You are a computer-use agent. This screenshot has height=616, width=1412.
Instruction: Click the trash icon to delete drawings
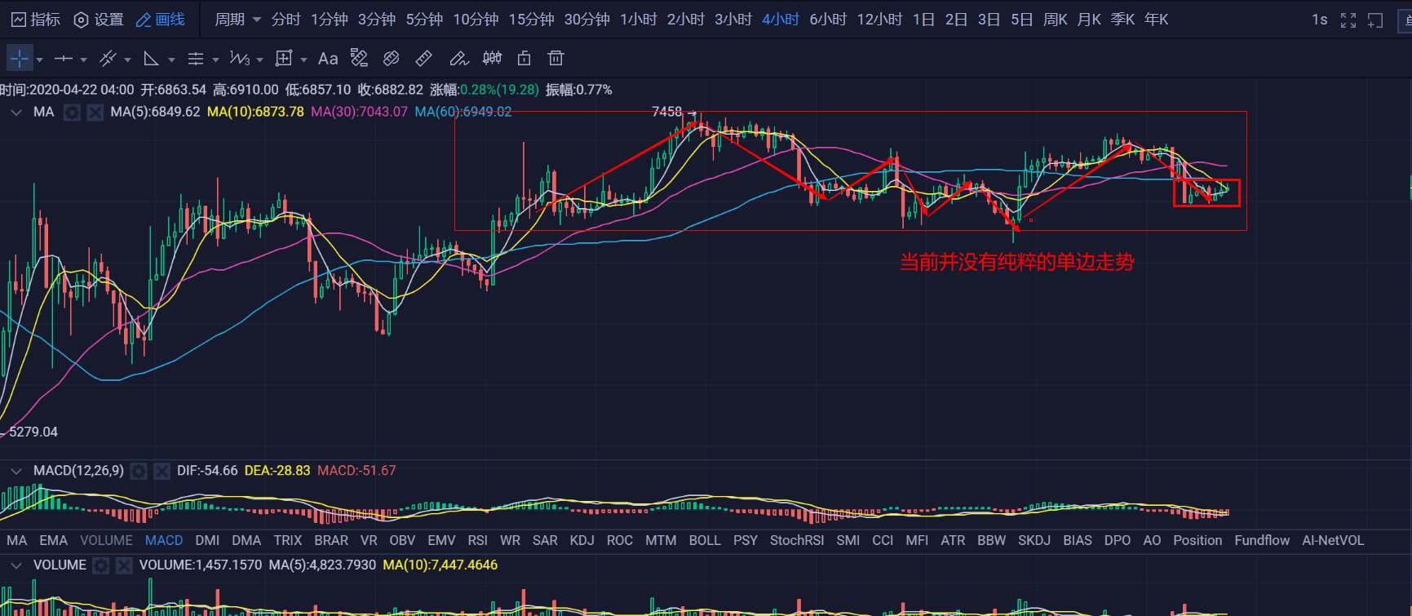[556, 58]
